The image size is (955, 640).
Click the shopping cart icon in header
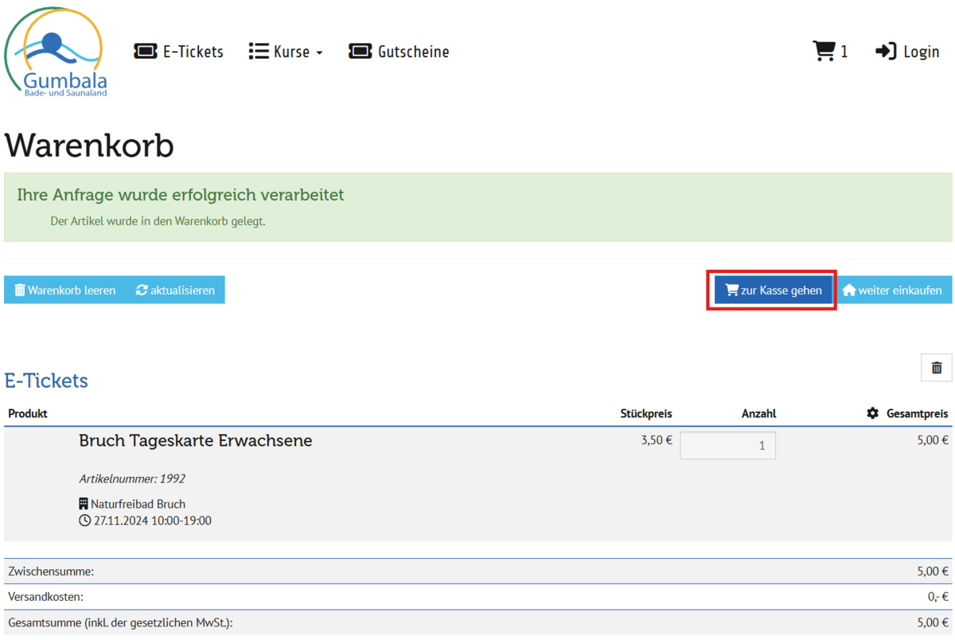824,51
